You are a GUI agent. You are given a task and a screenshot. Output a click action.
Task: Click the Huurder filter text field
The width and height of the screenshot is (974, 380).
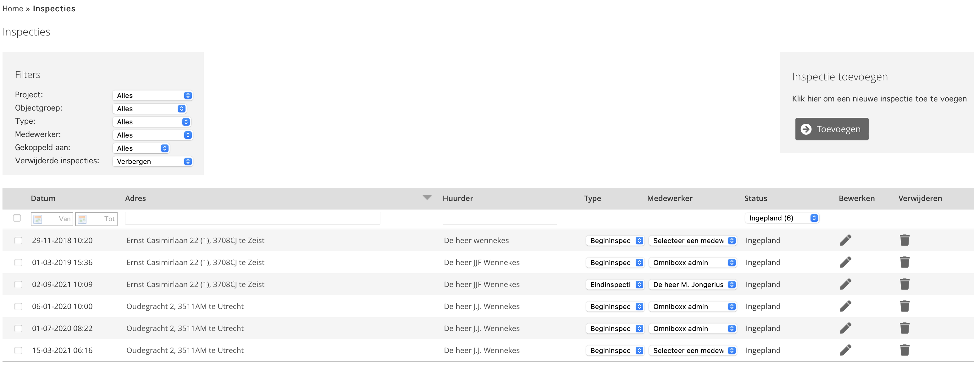(x=499, y=218)
